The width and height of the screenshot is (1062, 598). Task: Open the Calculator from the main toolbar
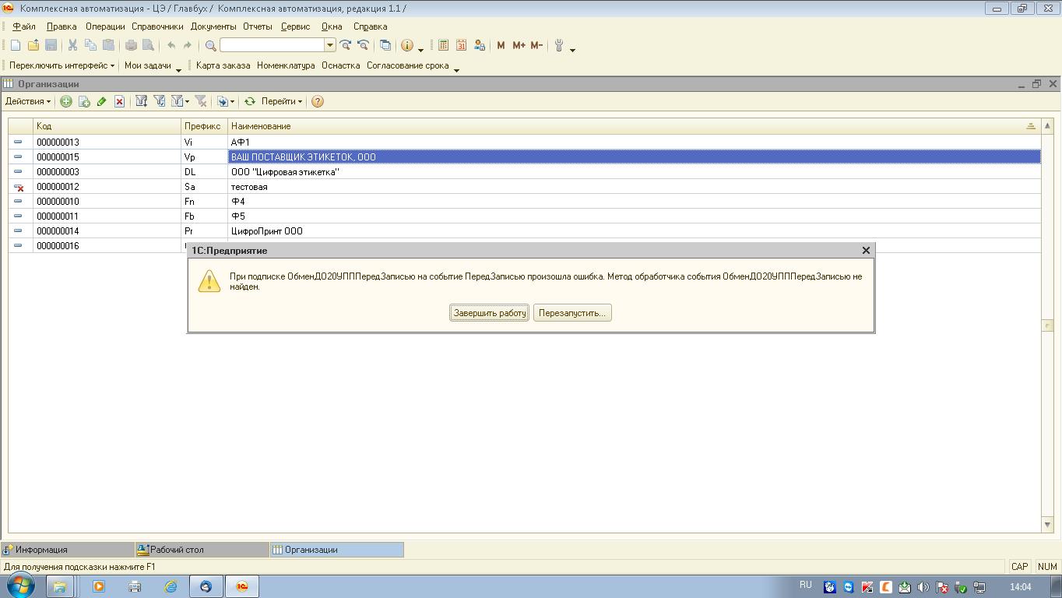443,45
